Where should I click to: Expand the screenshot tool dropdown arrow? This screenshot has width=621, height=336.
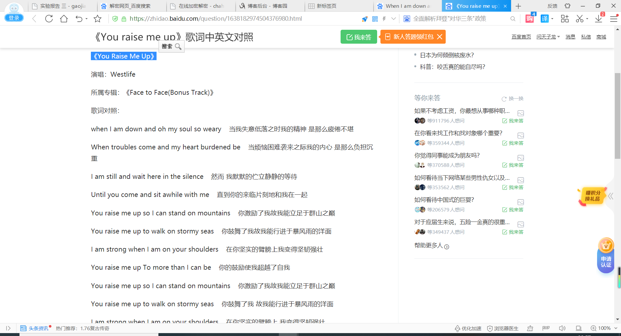point(587,19)
